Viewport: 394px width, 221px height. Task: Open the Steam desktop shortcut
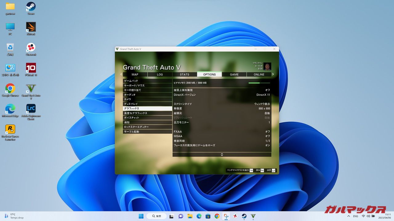[x=31, y=7]
